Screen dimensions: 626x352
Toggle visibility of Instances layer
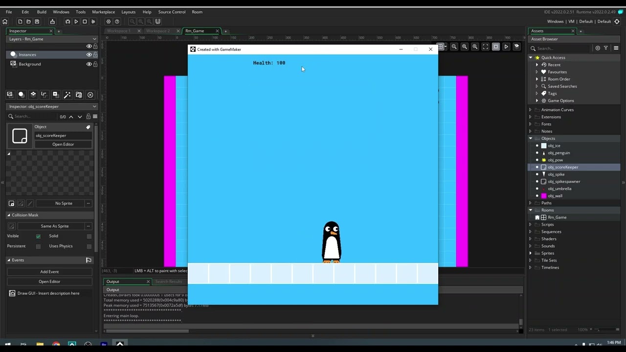point(89,55)
